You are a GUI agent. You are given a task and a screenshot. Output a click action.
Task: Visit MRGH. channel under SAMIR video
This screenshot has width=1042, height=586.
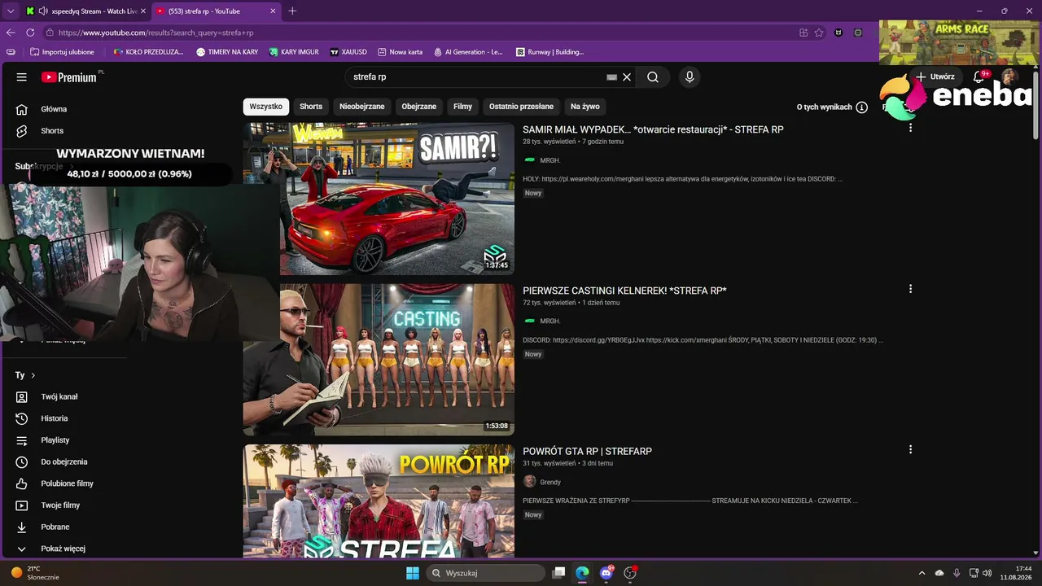[550, 160]
